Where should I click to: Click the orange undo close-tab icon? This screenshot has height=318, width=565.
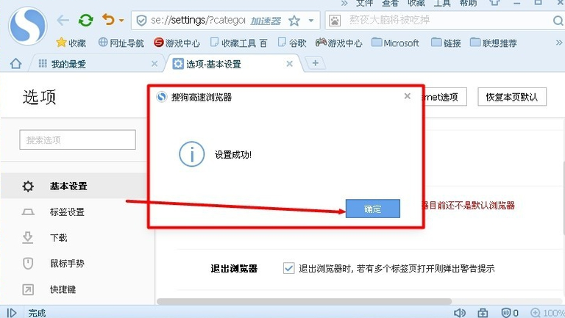click(x=109, y=20)
